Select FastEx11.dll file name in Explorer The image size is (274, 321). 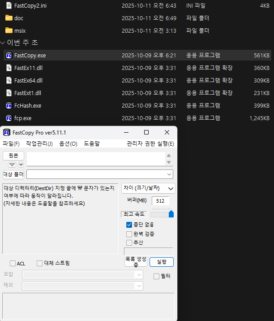point(28,68)
